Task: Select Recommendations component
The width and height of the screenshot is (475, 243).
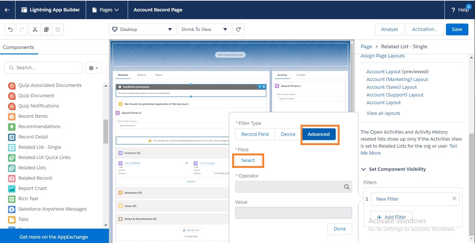Action: (39, 126)
